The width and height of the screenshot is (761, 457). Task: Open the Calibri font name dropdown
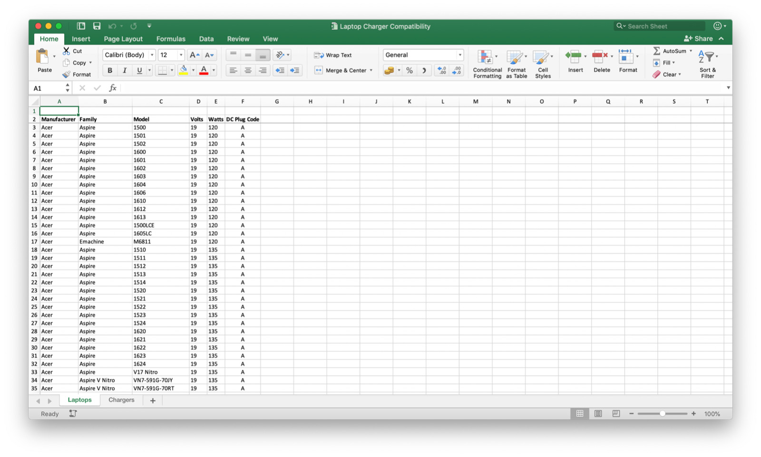click(152, 55)
